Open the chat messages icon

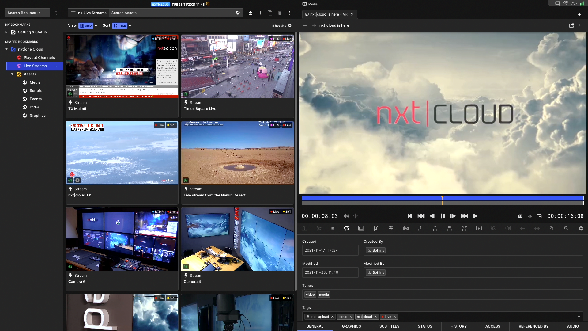[557, 3]
